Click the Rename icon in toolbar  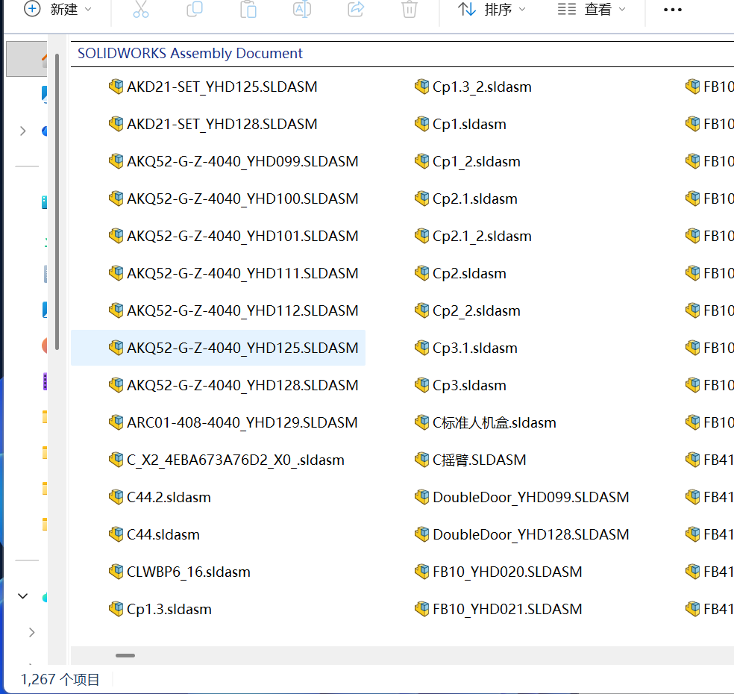[x=302, y=10]
